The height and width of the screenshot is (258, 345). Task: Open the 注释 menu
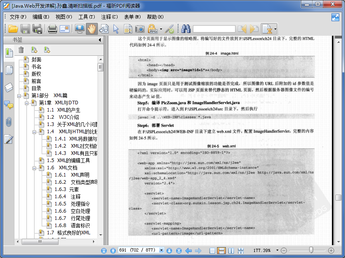point(109,17)
